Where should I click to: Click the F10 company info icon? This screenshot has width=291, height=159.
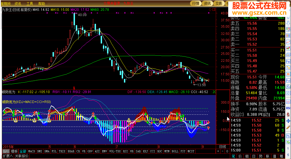(x=288, y=61)
